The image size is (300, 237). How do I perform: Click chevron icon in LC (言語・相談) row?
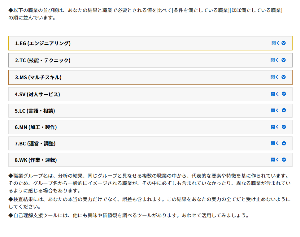tap(284, 110)
